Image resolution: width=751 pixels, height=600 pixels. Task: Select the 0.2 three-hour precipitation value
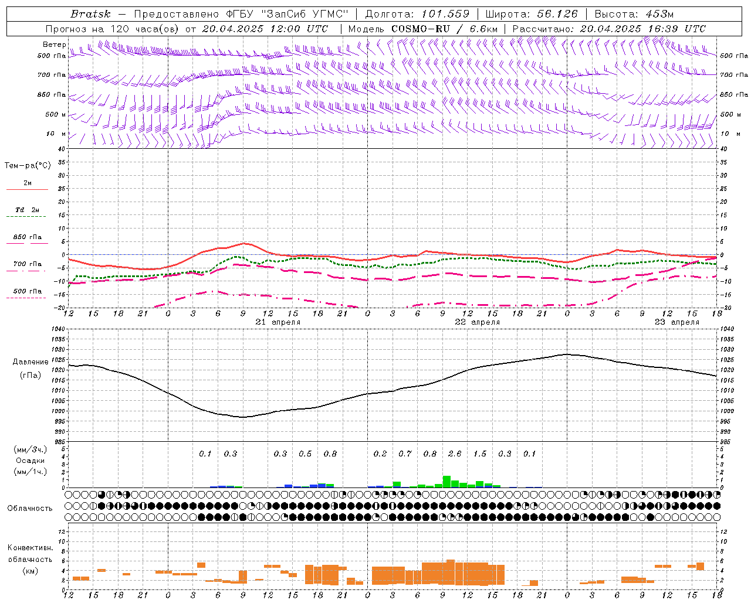coord(380,454)
